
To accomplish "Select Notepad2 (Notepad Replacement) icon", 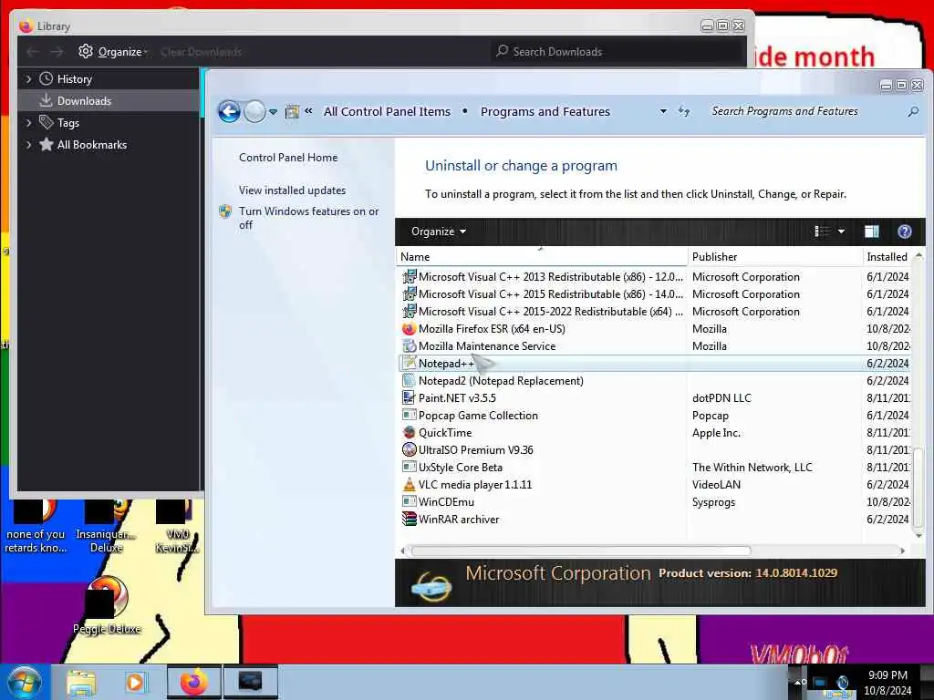I will click(410, 380).
